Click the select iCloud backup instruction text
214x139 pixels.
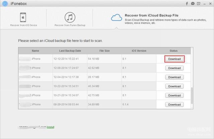(x=60, y=41)
